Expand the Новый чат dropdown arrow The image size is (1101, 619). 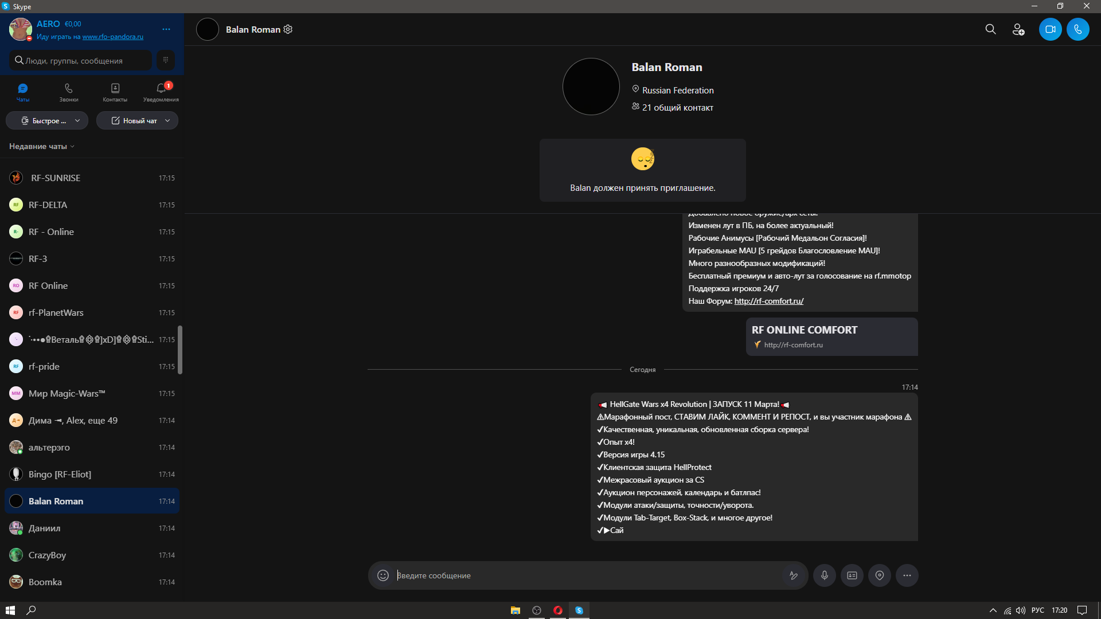(x=167, y=121)
